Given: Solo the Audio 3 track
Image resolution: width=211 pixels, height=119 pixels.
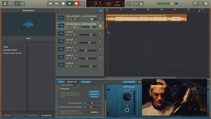Looking at the screenshot, I should point(71,58).
